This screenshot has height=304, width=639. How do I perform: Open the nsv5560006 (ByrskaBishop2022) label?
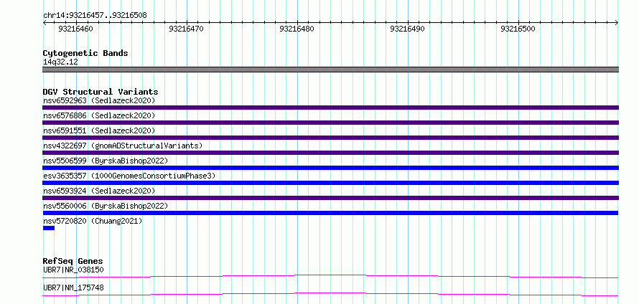[x=105, y=206]
